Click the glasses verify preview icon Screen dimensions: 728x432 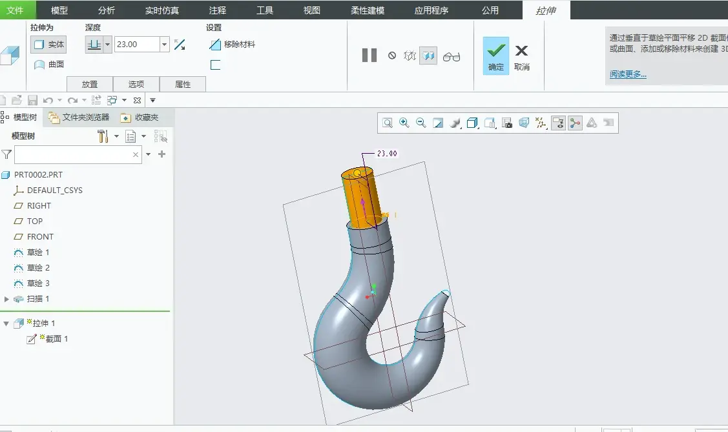point(452,57)
